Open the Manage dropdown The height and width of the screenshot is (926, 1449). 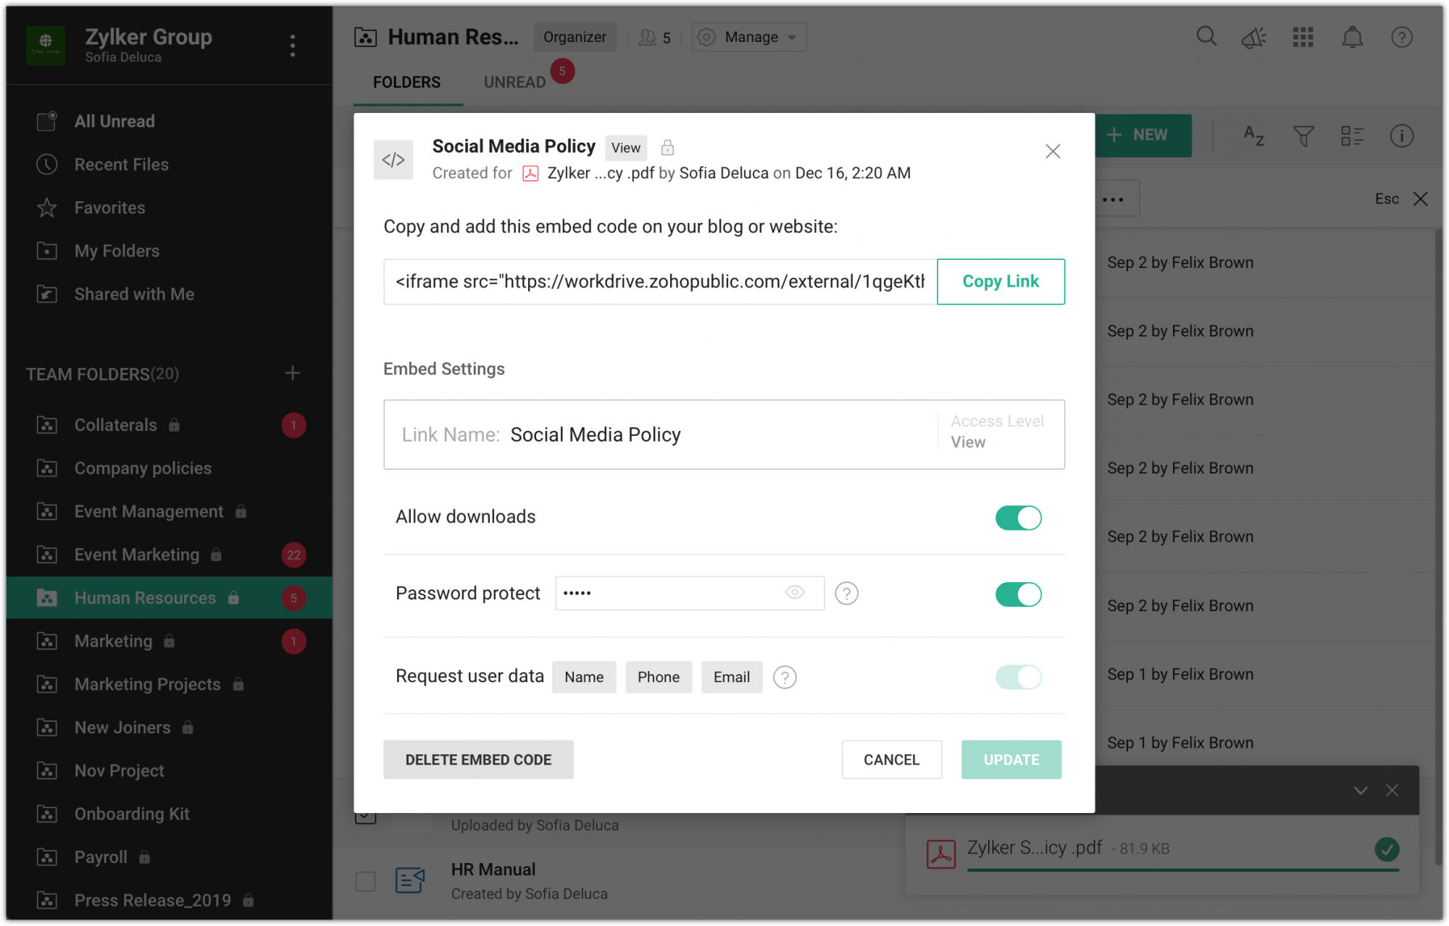click(749, 36)
